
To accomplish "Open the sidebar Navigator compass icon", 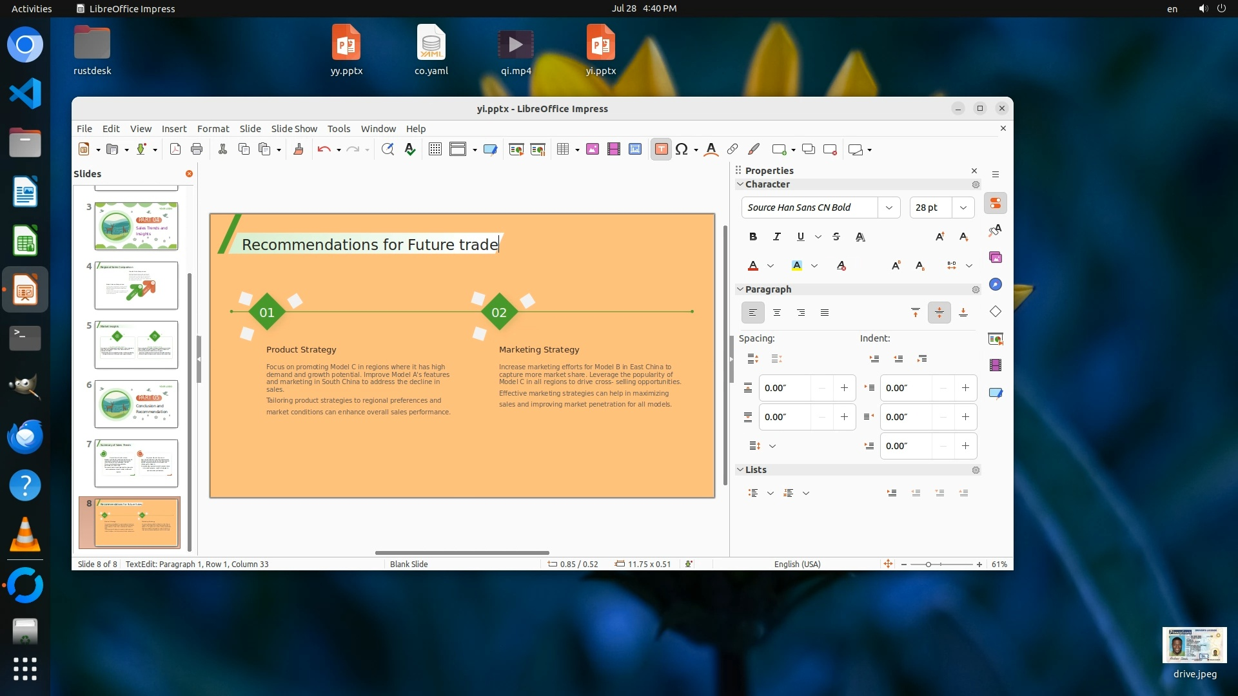I will [996, 285].
